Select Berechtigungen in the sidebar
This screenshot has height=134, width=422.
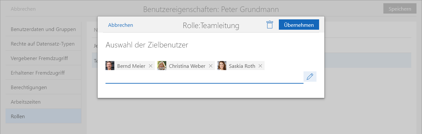click(29, 88)
